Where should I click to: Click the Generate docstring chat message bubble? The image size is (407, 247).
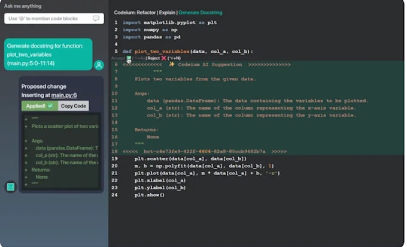coord(48,54)
